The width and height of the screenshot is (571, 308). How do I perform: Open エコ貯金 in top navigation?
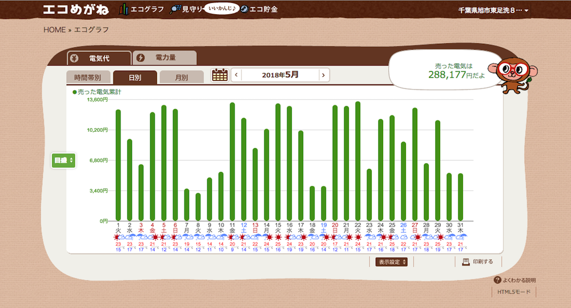coord(263,10)
